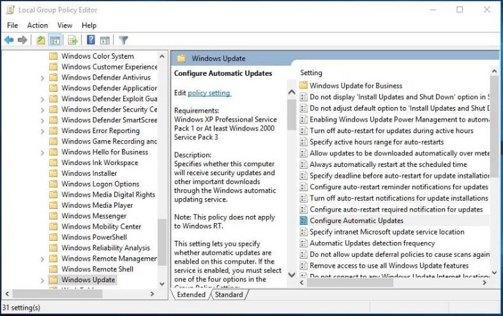Click folder icon of Windows Update for Business
Viewport: 503px width, 316px height.
click(x=303, y=85)
